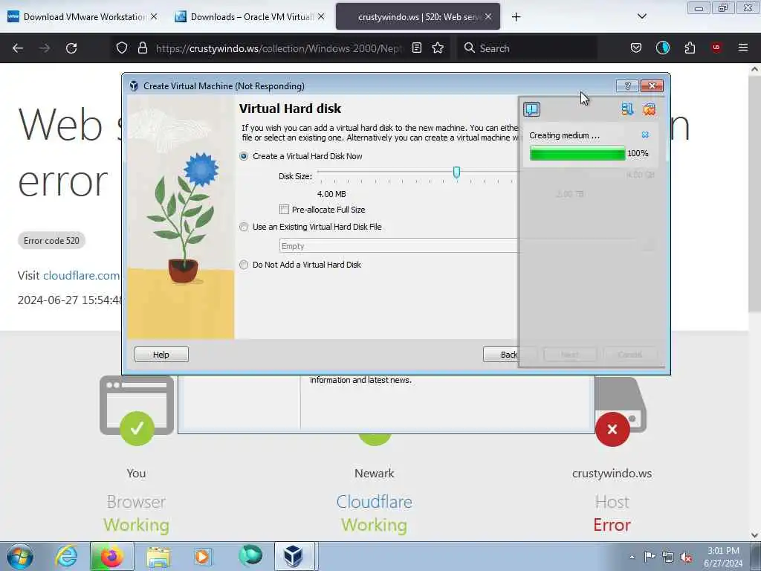This screenshot has height=571, width=761.
Task: Click the orange delete-finished icon in the progress panel
Action: click(x=650, y=109)
